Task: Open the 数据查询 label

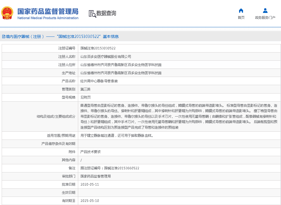Action: click(106, 13)
